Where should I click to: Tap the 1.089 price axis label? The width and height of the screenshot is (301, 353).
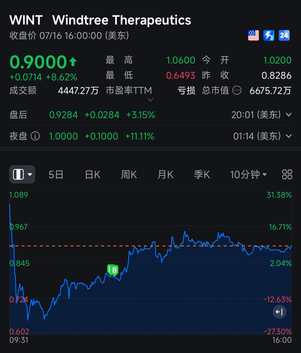pos(19,195)
